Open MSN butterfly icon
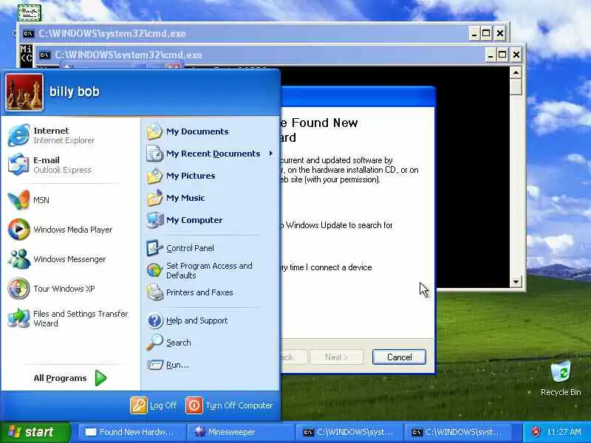The width and height of the screenshot is (591, 443). 18,199
